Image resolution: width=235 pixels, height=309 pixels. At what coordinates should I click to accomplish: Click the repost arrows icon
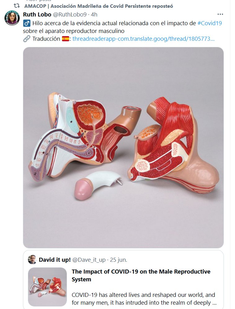[x=17, y=6]
